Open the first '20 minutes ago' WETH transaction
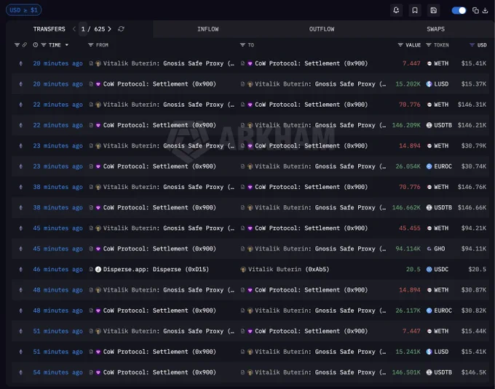Viewport: 495px width, 389px height. pos(58,63)
